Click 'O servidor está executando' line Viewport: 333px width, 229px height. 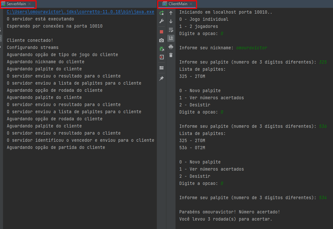40,19
